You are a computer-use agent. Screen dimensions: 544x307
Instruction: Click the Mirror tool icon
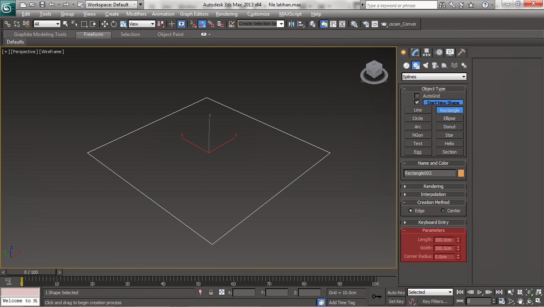(x=291, y=24)
